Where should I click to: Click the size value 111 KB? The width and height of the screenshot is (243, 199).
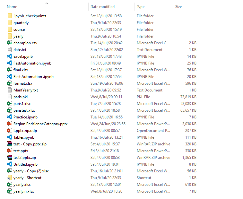191,137
